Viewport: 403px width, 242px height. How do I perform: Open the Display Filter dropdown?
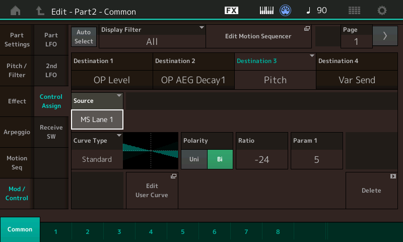pyautogui.click(x=153, y=36)
